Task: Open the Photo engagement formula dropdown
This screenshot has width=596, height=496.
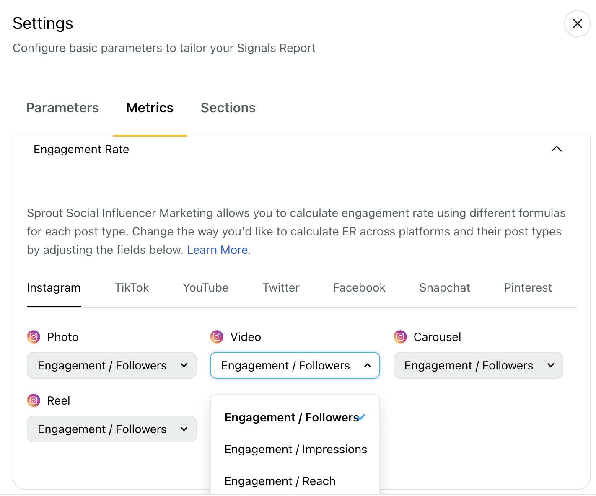Action: point(111,365)
